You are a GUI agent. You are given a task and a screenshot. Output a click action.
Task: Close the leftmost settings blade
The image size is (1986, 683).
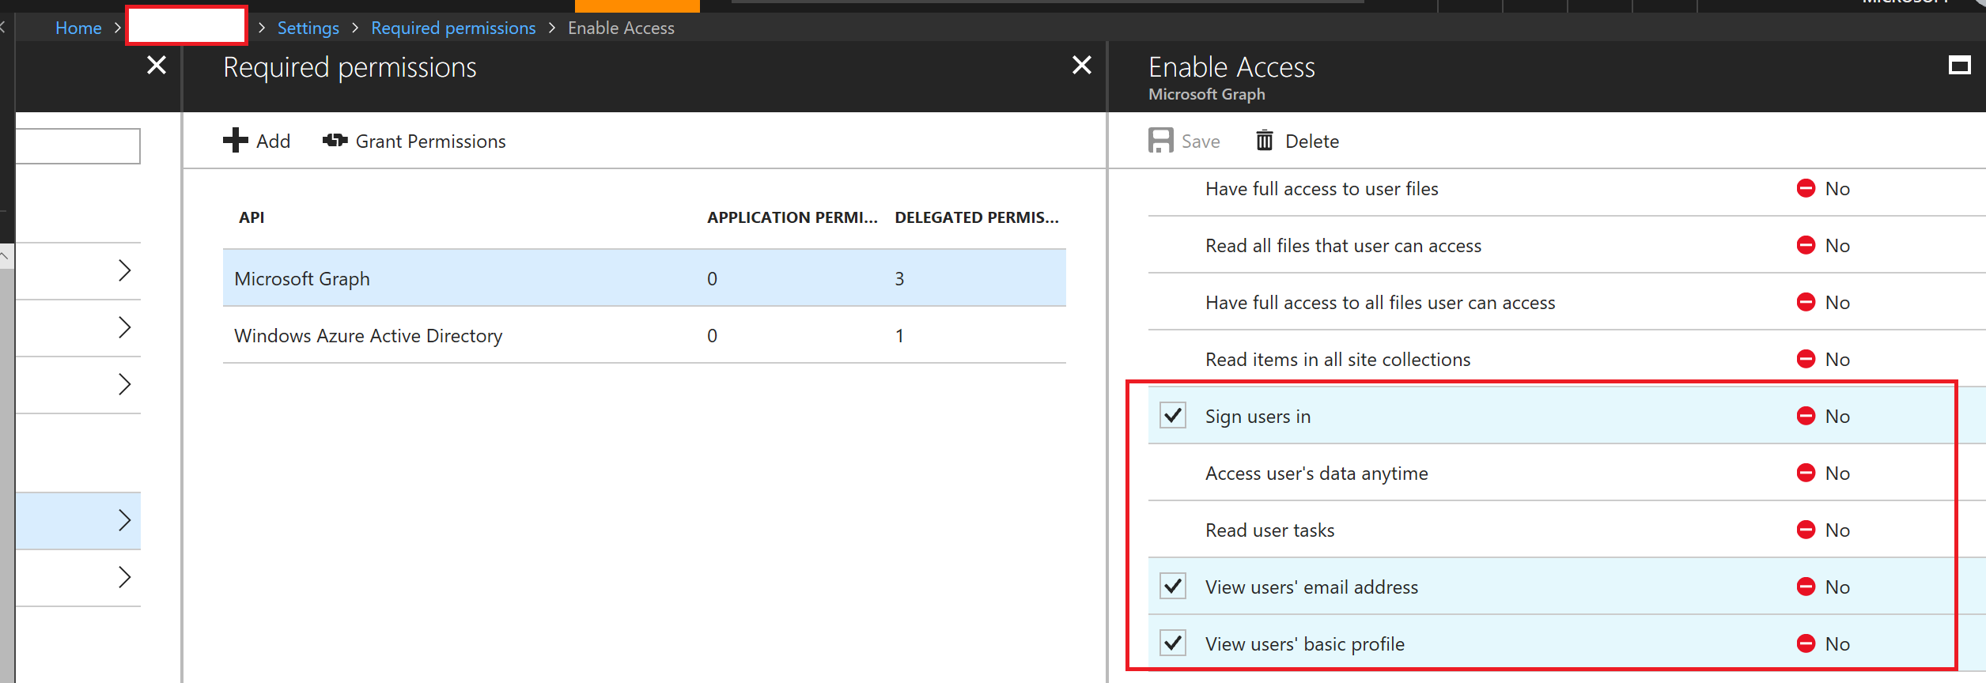157,65
